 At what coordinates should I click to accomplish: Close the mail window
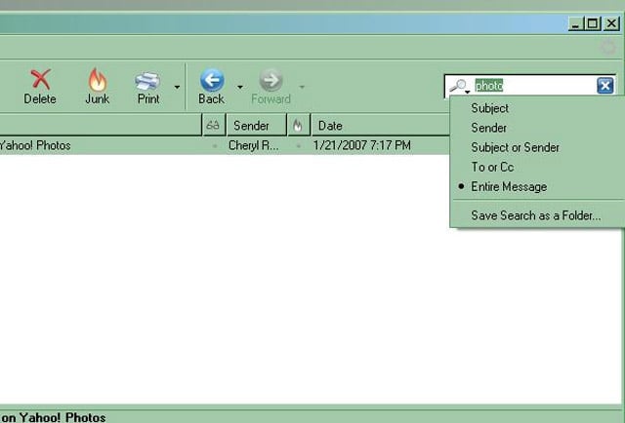click(x=611, y=23)
